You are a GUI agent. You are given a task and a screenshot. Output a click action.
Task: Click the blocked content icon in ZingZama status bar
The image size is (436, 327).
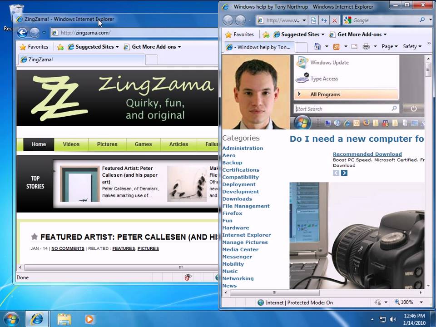(188, 277)
